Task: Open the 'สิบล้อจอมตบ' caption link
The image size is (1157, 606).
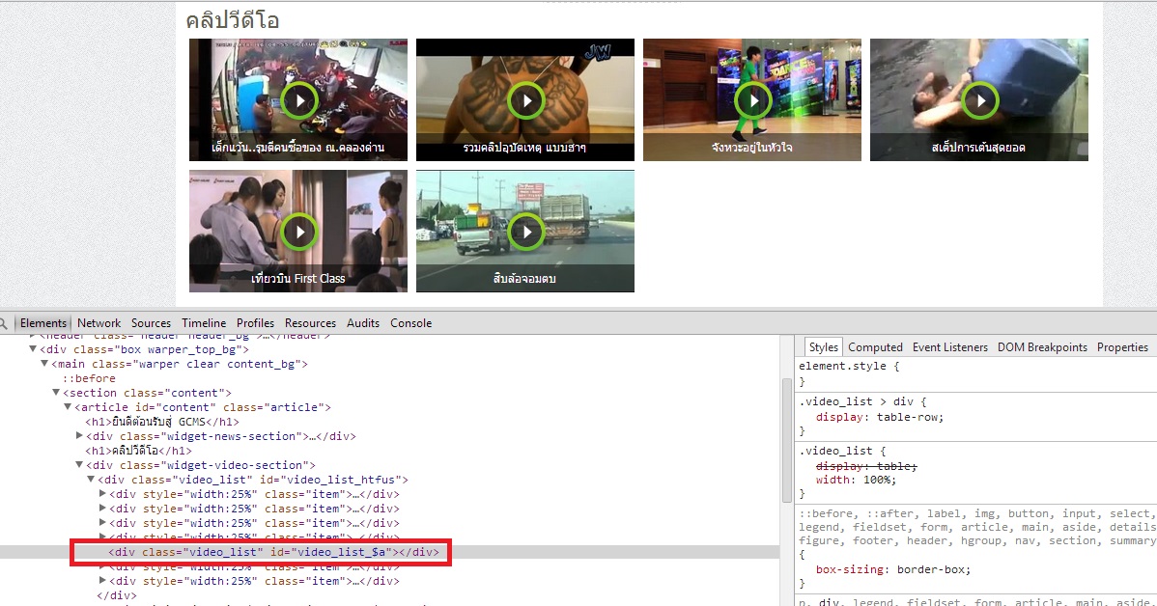Action: 524,279
